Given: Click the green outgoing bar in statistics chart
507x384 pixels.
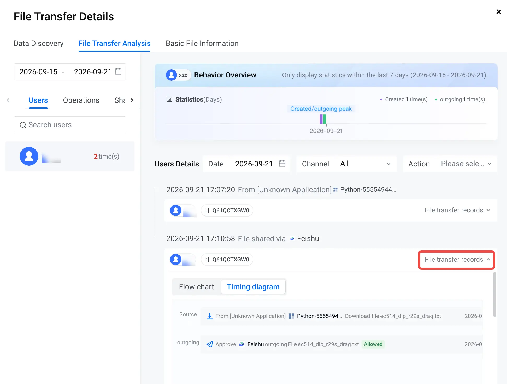Looking at the screenshot, I should click(x=325, y=119).
